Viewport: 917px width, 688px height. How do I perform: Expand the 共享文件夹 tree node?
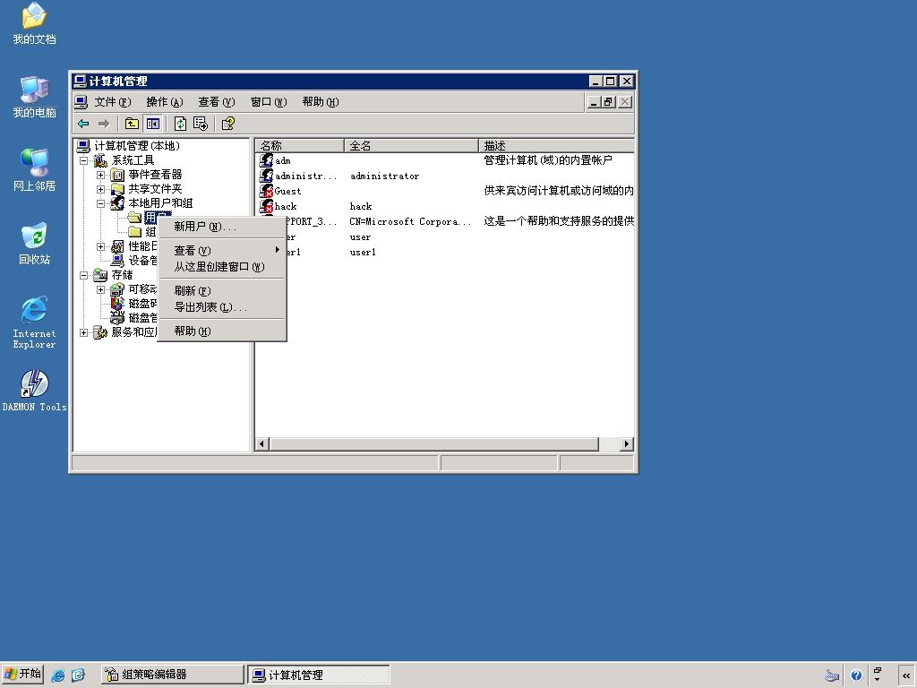point(100,189)
